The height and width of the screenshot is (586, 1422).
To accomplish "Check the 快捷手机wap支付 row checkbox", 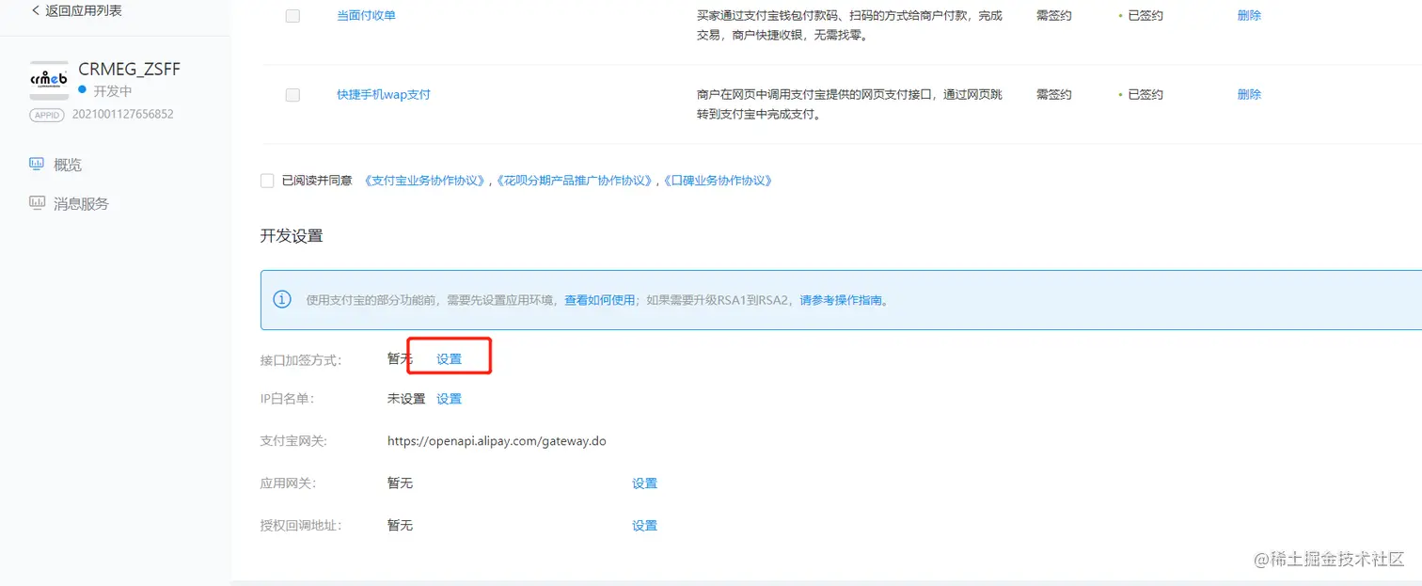I will pos(292,95).
